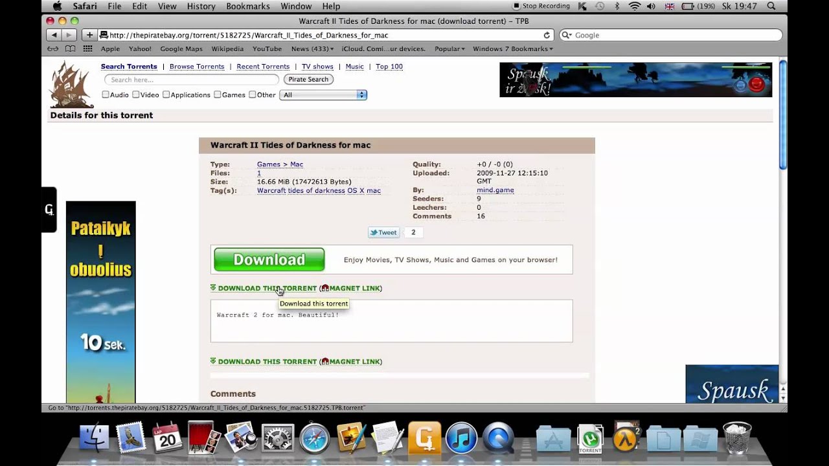Click the magnet icon by the first Magnet Link
The height and width of the screenshot is (466, 829).
pos(325,289)
